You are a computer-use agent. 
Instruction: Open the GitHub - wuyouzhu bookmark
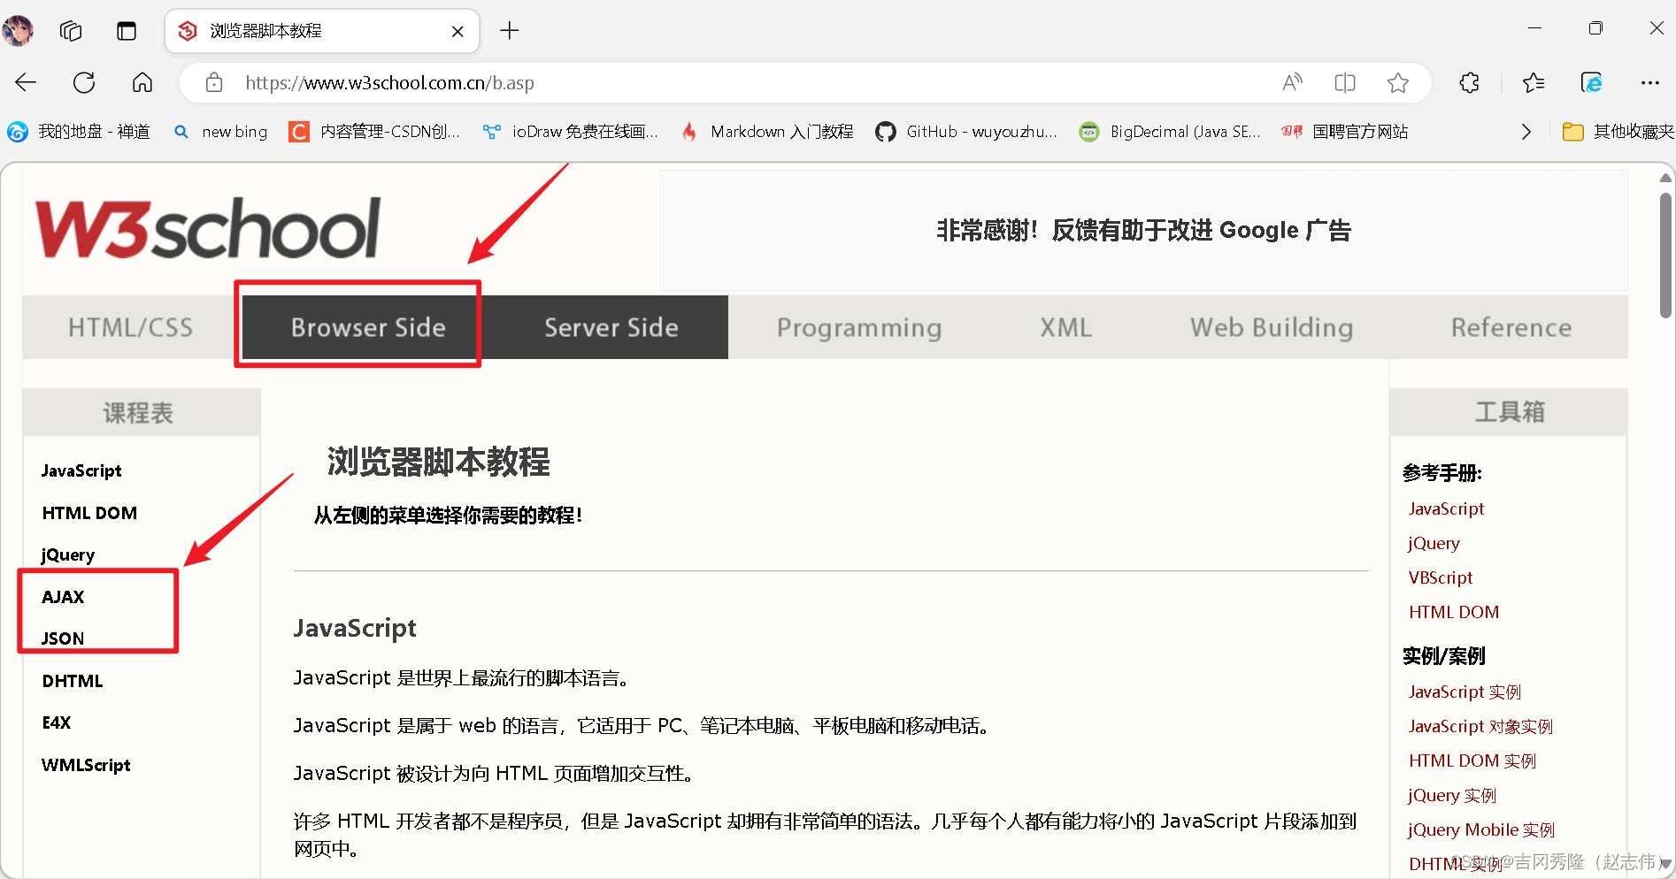coord(966,132)
